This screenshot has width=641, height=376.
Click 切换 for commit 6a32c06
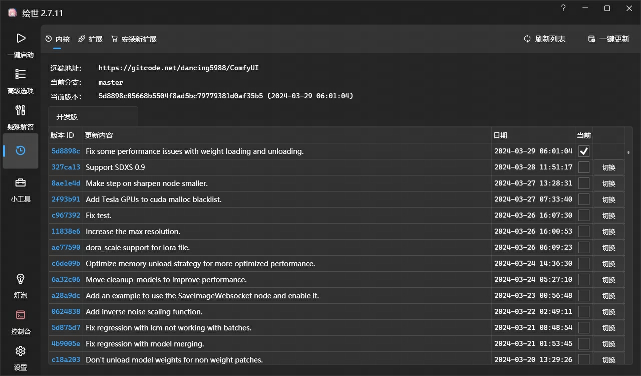608,280
